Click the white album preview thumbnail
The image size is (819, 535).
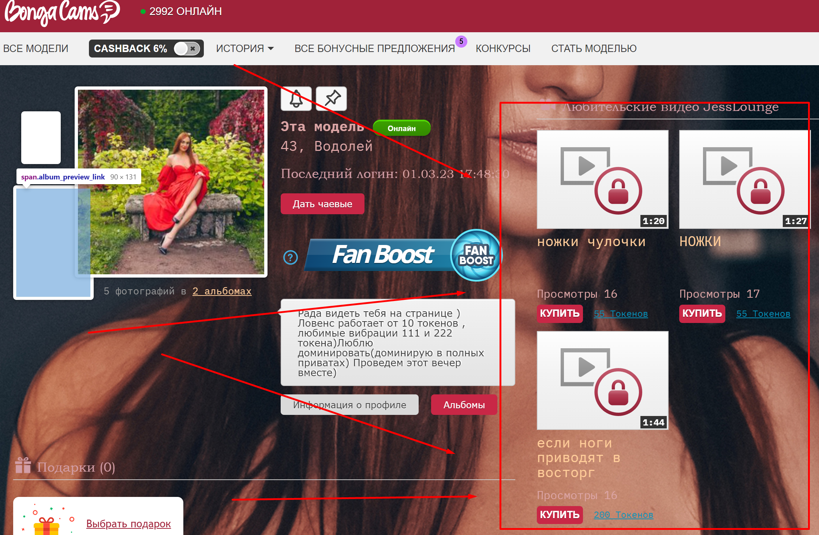pos(41,137)
